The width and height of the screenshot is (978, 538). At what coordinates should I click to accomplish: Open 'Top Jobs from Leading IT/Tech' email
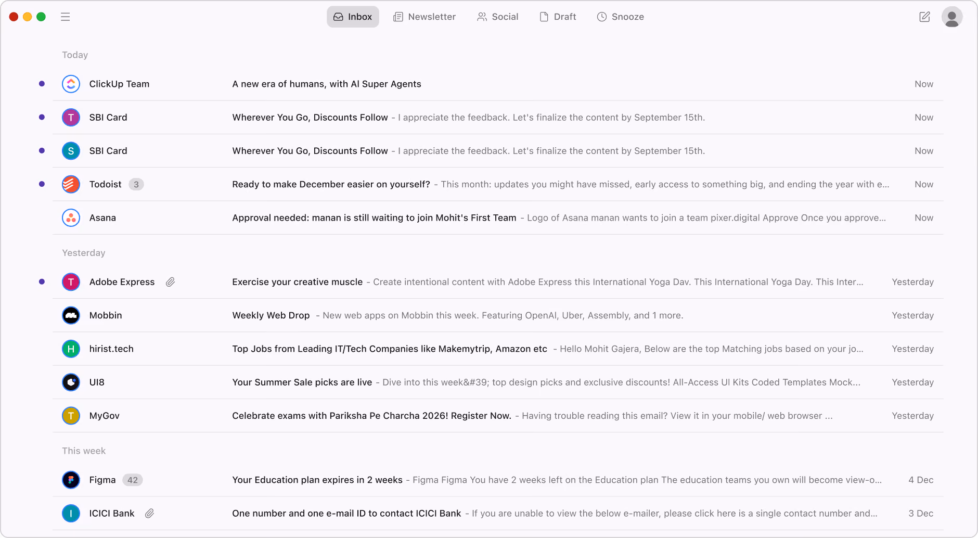(x=390, y=349)
